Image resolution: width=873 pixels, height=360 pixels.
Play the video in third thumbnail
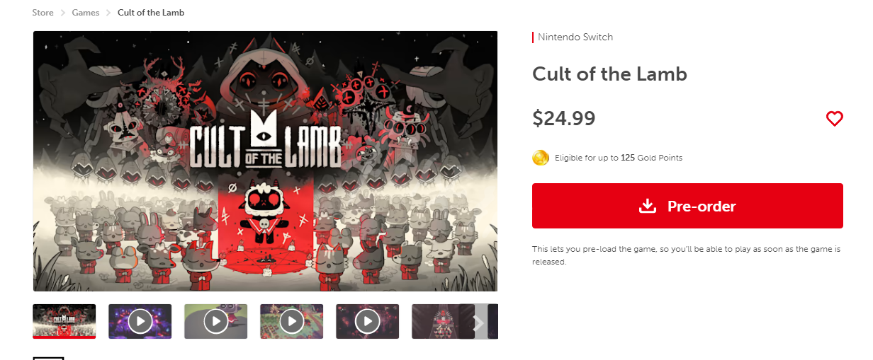(x=216, y=322)
